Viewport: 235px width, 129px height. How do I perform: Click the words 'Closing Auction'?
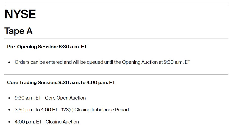click(62, 122)
